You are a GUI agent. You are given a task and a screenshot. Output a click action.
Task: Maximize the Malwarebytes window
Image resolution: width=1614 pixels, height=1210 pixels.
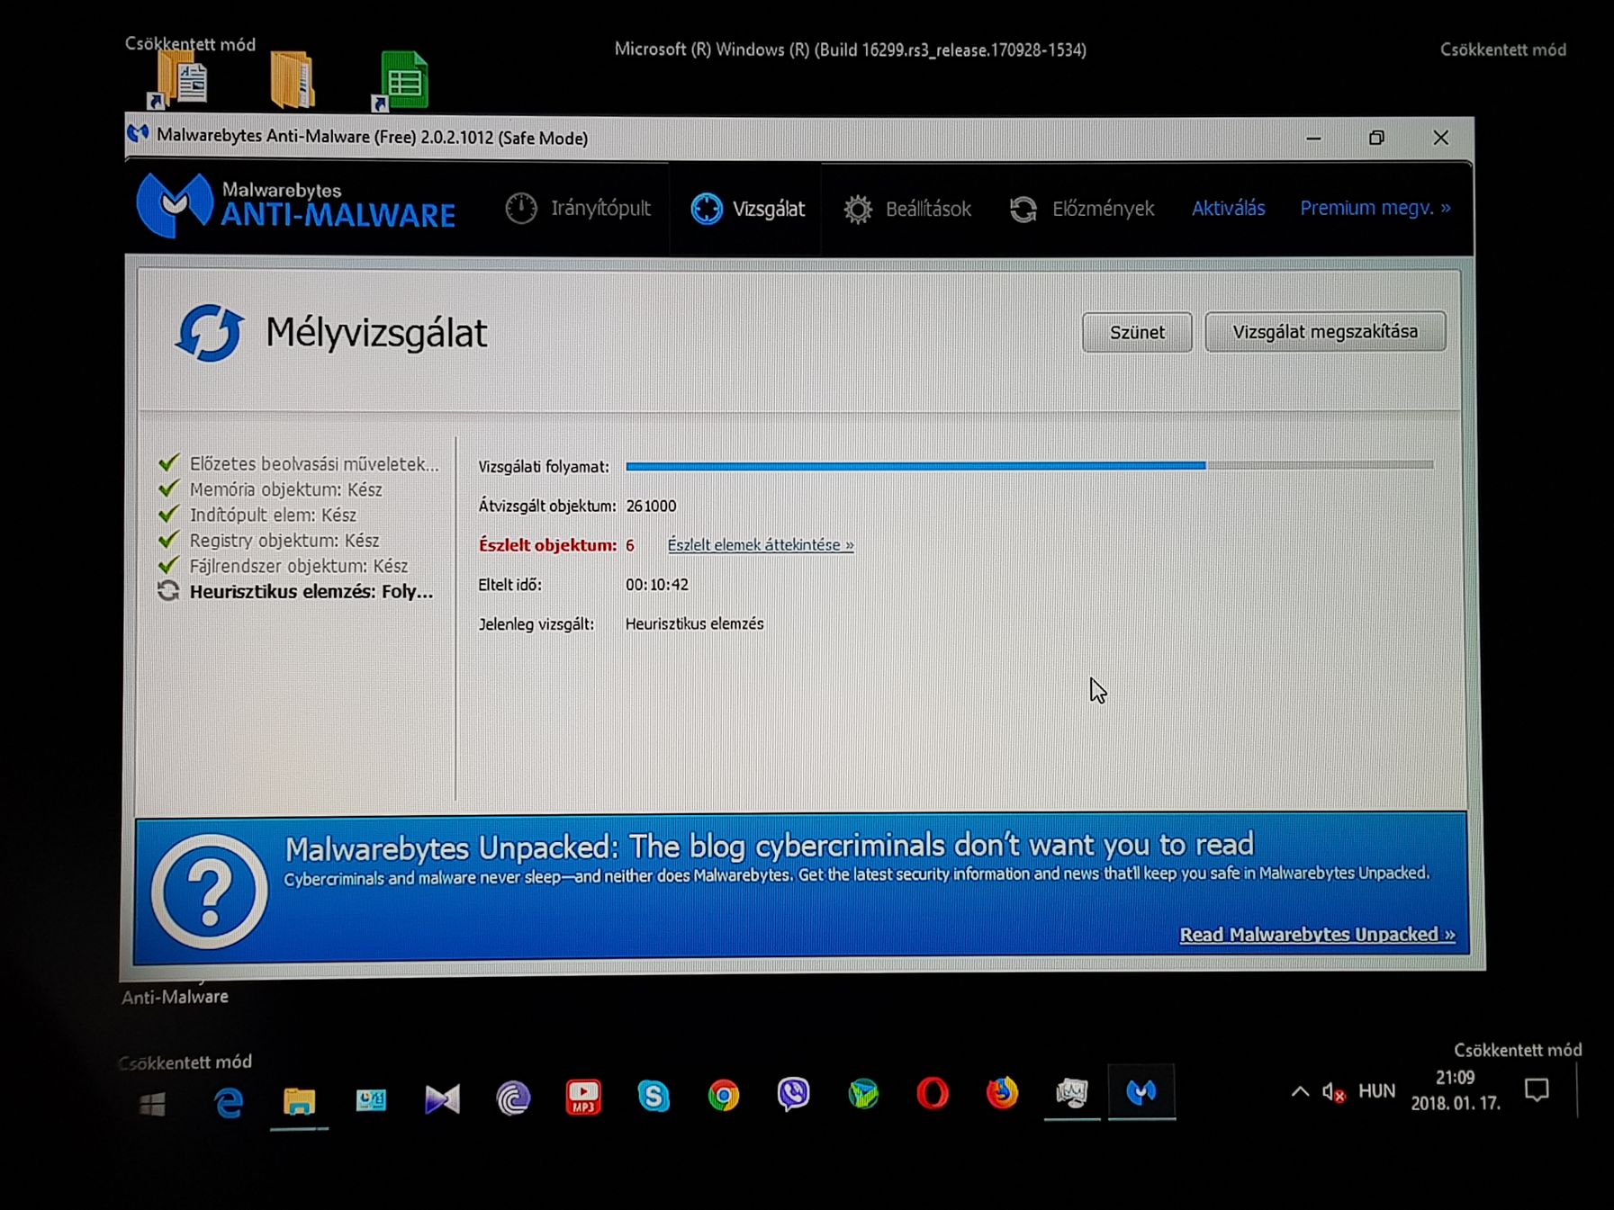(1376, 138)
